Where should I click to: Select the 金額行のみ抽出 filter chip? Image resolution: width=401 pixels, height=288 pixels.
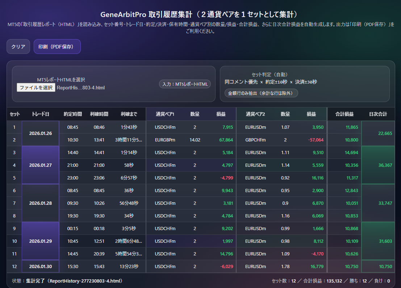point(261,93)
